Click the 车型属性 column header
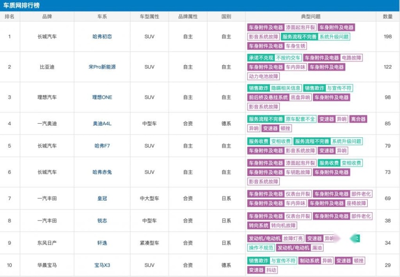 tap(149, 16)
